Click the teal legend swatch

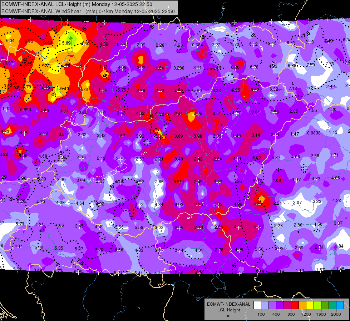click(x=332, y=305)
